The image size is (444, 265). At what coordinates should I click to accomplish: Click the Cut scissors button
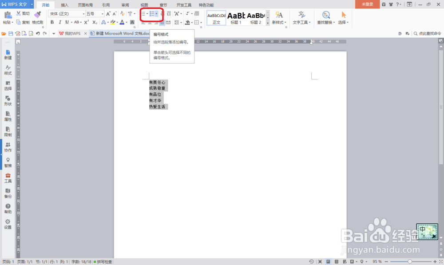[x=23, y=13]
